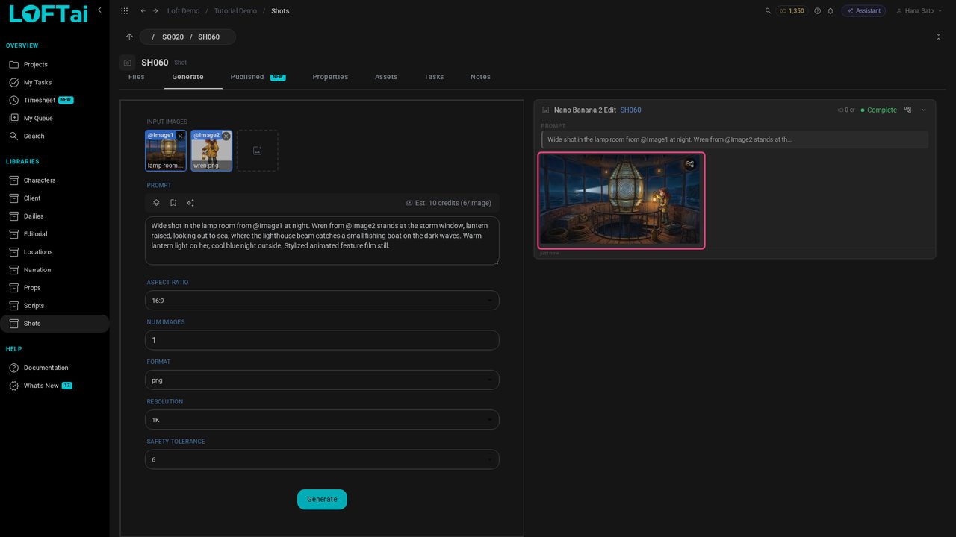Collapse the left sidebar with the arrow
Viewport: 956px width, 537px height.
99,10
